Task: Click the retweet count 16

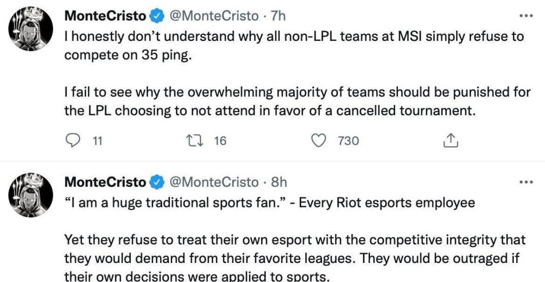Action: [x=220, y=141]
